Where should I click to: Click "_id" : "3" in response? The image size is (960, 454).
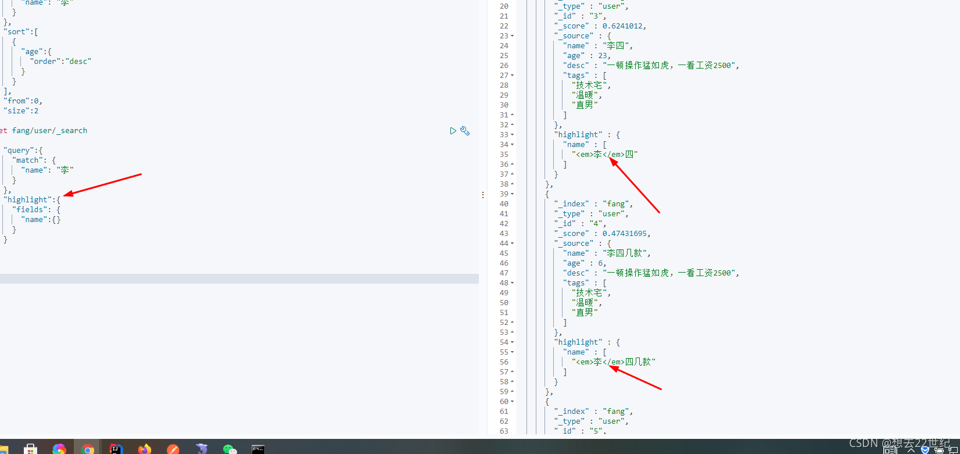[580, 16]
